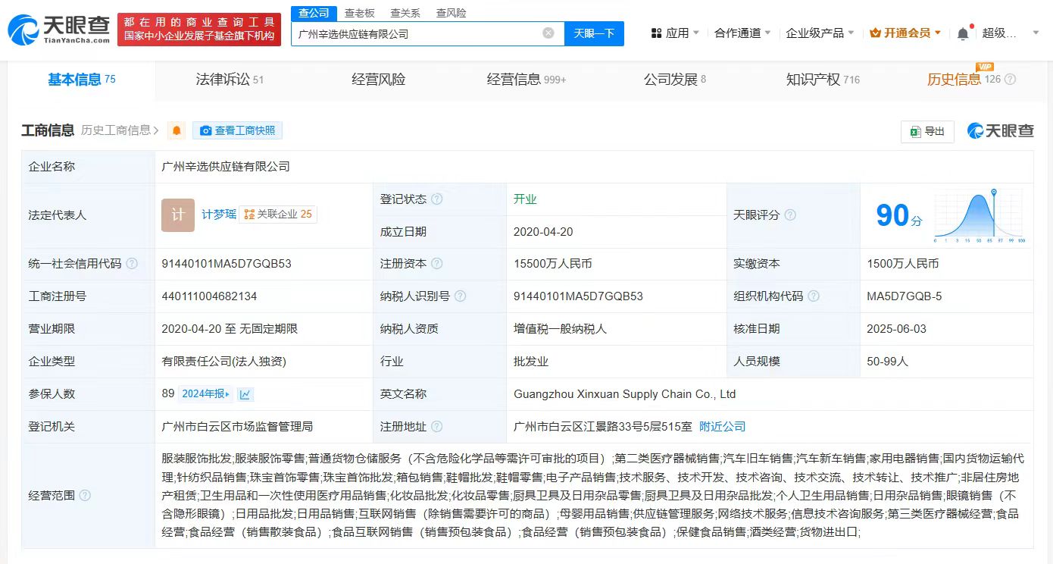
Task: Switch to the 查公司 search tab
Action: pos(314,13)
